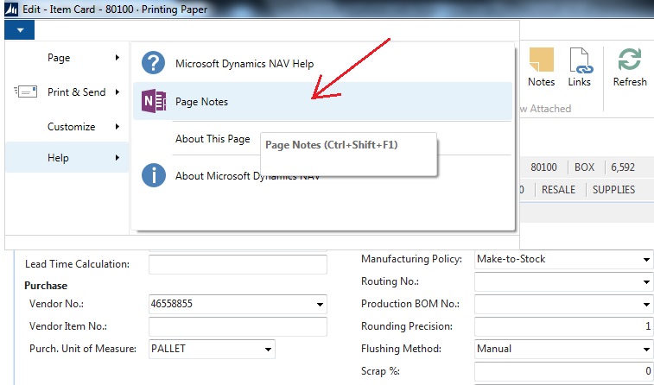654x385 pixels.
Task: Click the SUPPLIES value in the list
Action: point(613,190)
